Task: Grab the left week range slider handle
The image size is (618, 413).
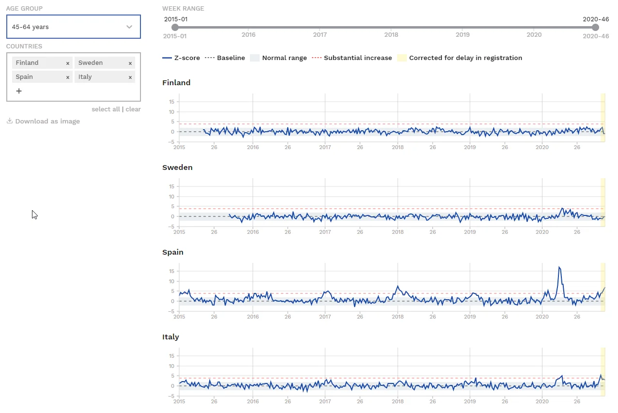Action: tap(175, 28)
